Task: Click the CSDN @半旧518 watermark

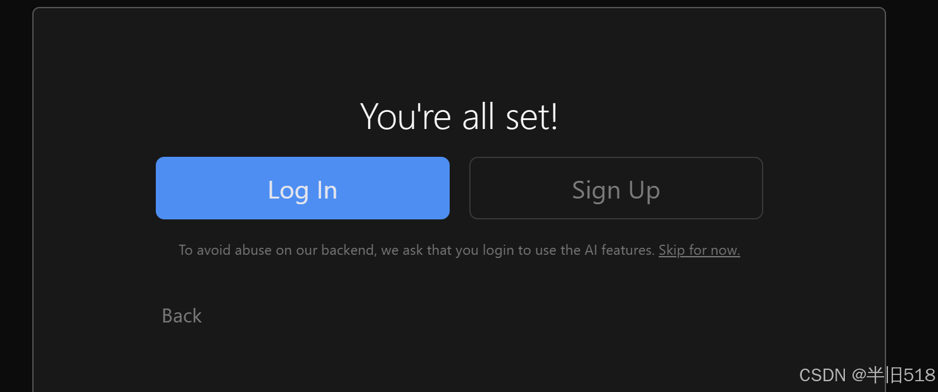Action: click(866, 375)
